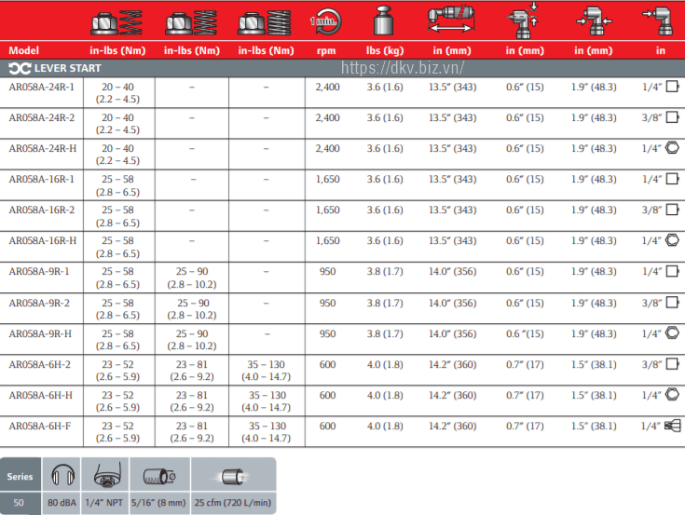
Task: Click the 80 dBA value
Action: 62,504
